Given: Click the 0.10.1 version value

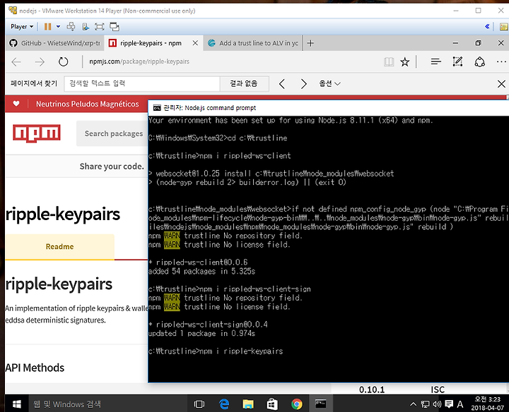Looking at the screenshot, I should point(372,389).
